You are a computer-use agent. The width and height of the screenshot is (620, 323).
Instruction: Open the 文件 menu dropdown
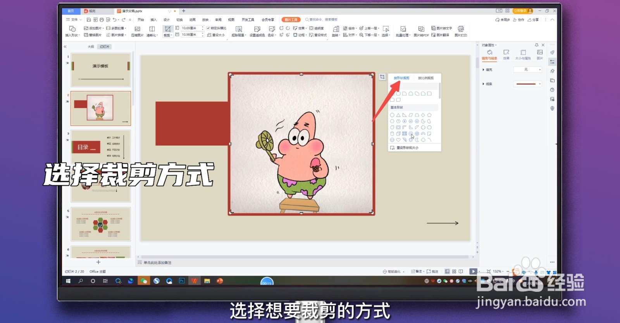pos(74,20)
